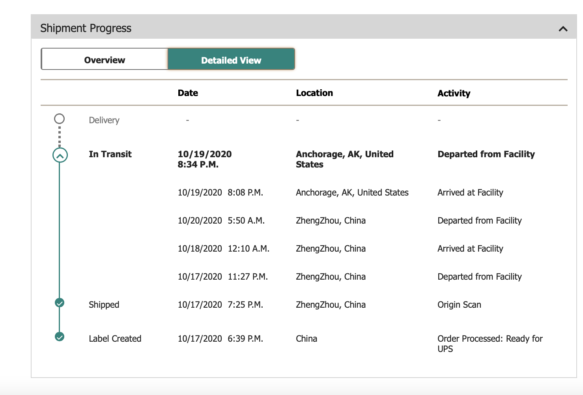Screen dimensions: 583x395
Task: Collapse the In Transit circle chevron icon
Action: pos(60,155)
